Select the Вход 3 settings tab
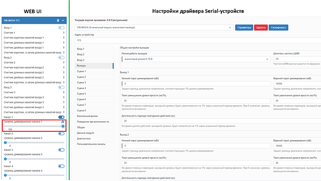The width and height of the screenshot is (321, 181). tap(94, 60)
